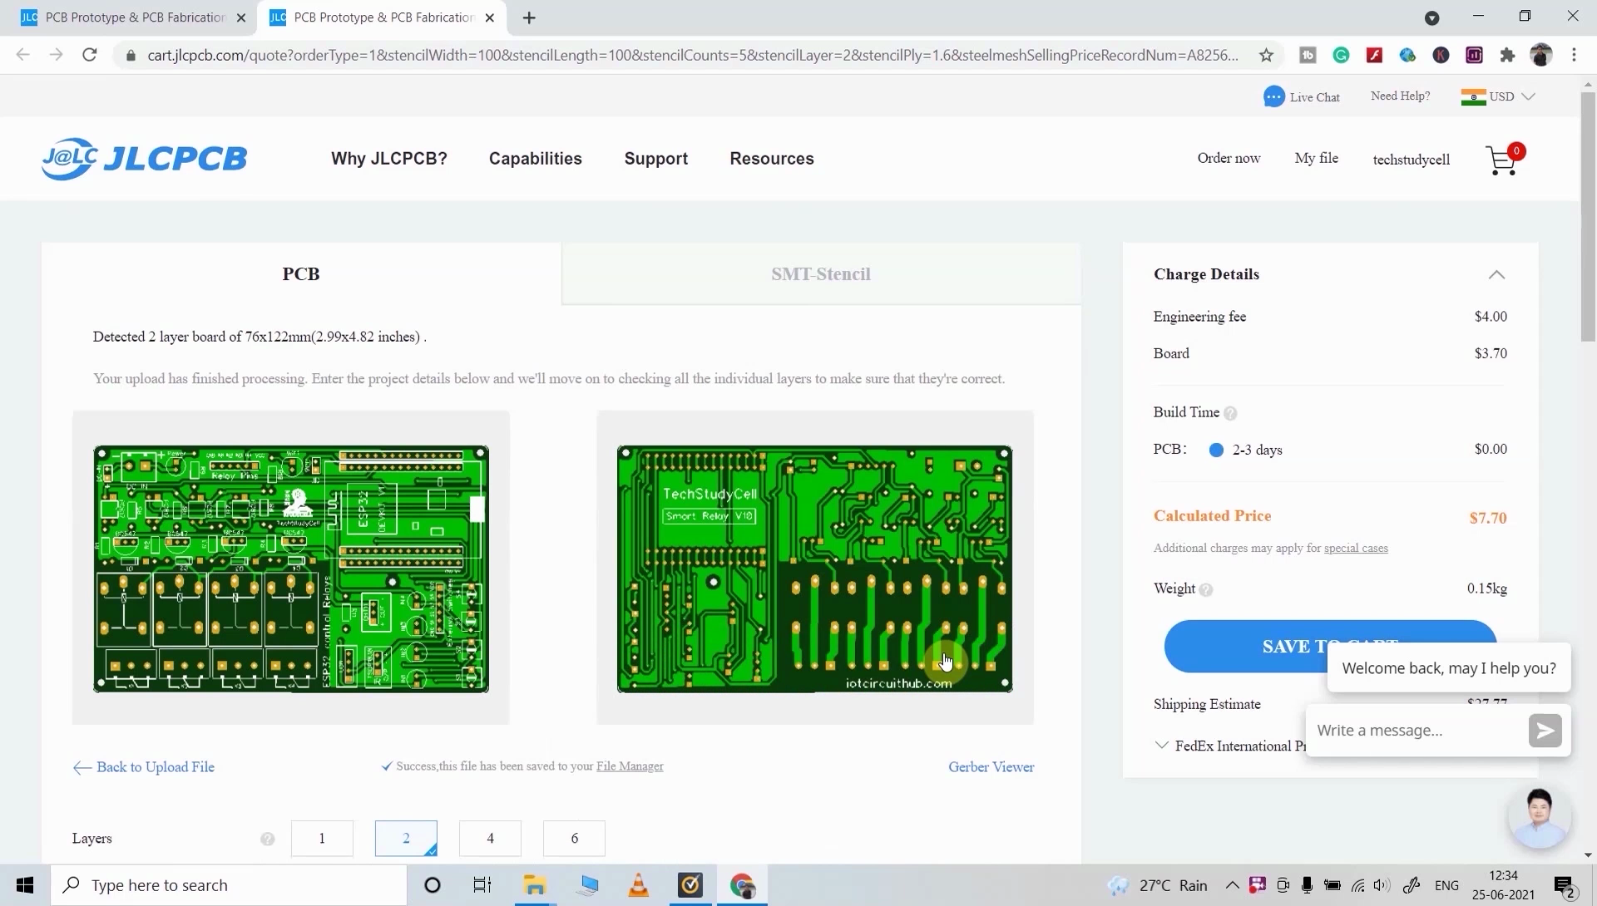
Task: Open the Live Chat icon
Action: pos(1275,96)
